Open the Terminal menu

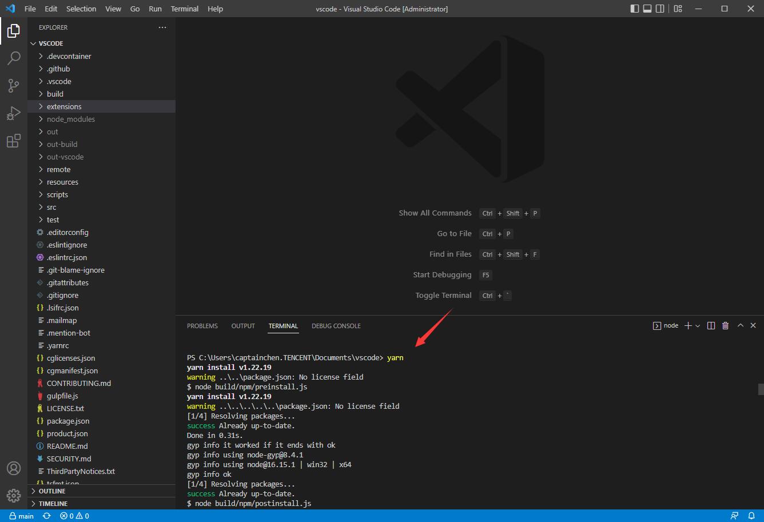185,9
